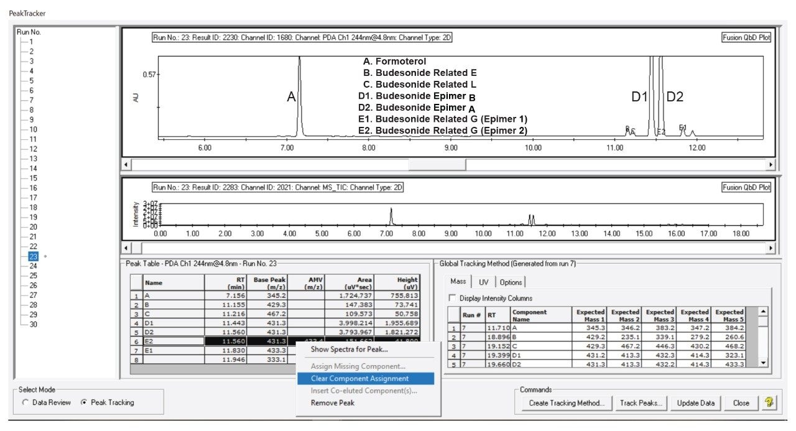Viewport: 796px width, 431px height.
Task: Select the Peak Tracking mode radio button
Action: coord(84,402)
